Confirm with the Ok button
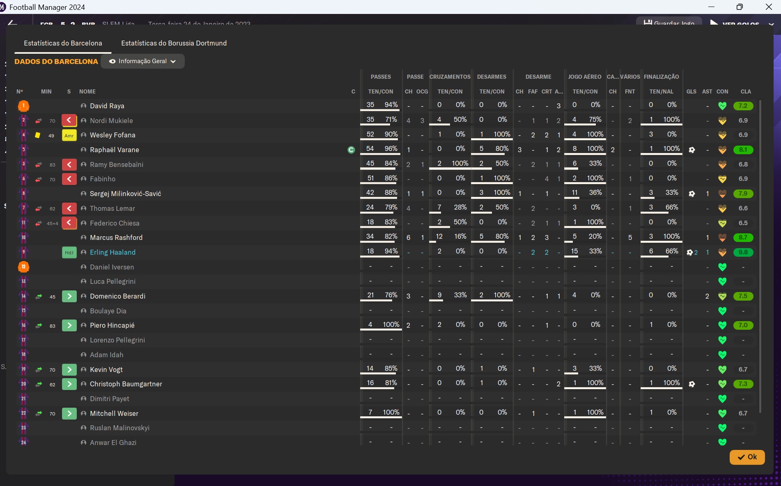 tap(747, 457)
